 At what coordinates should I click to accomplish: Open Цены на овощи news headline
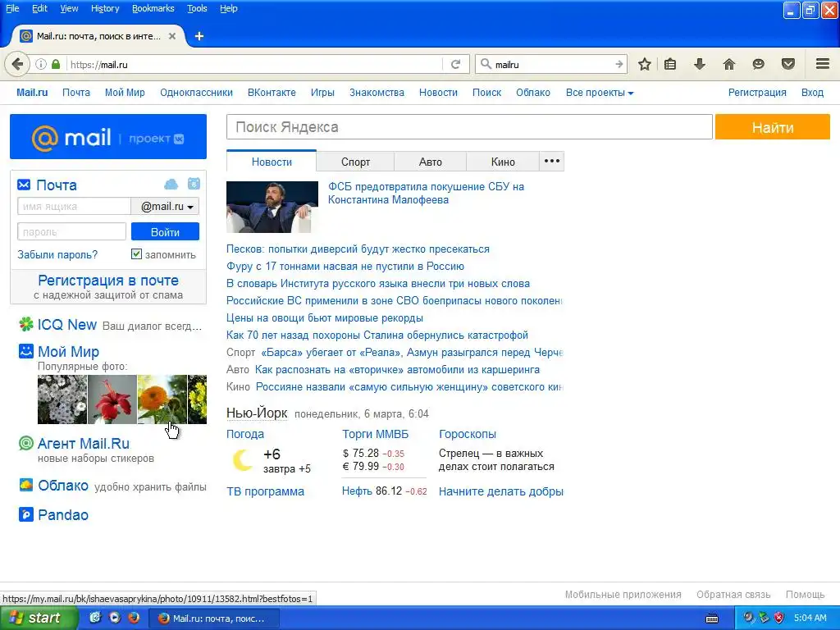pyautogui.click(x=325, y=318)
